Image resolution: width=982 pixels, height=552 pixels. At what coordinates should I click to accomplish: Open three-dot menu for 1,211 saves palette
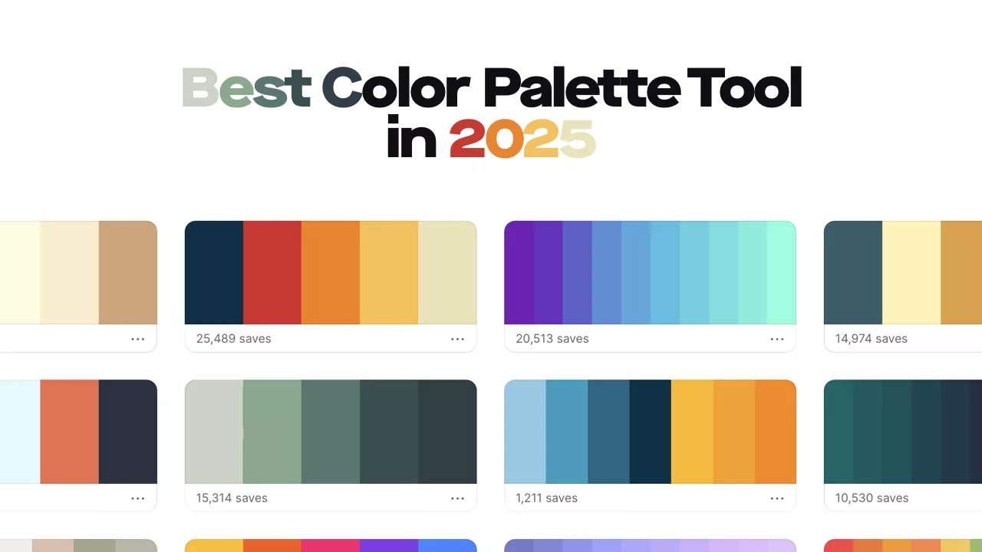point(777,498)
